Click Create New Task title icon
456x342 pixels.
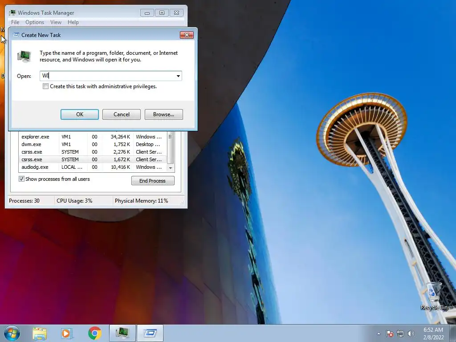[x=16, y=35]
